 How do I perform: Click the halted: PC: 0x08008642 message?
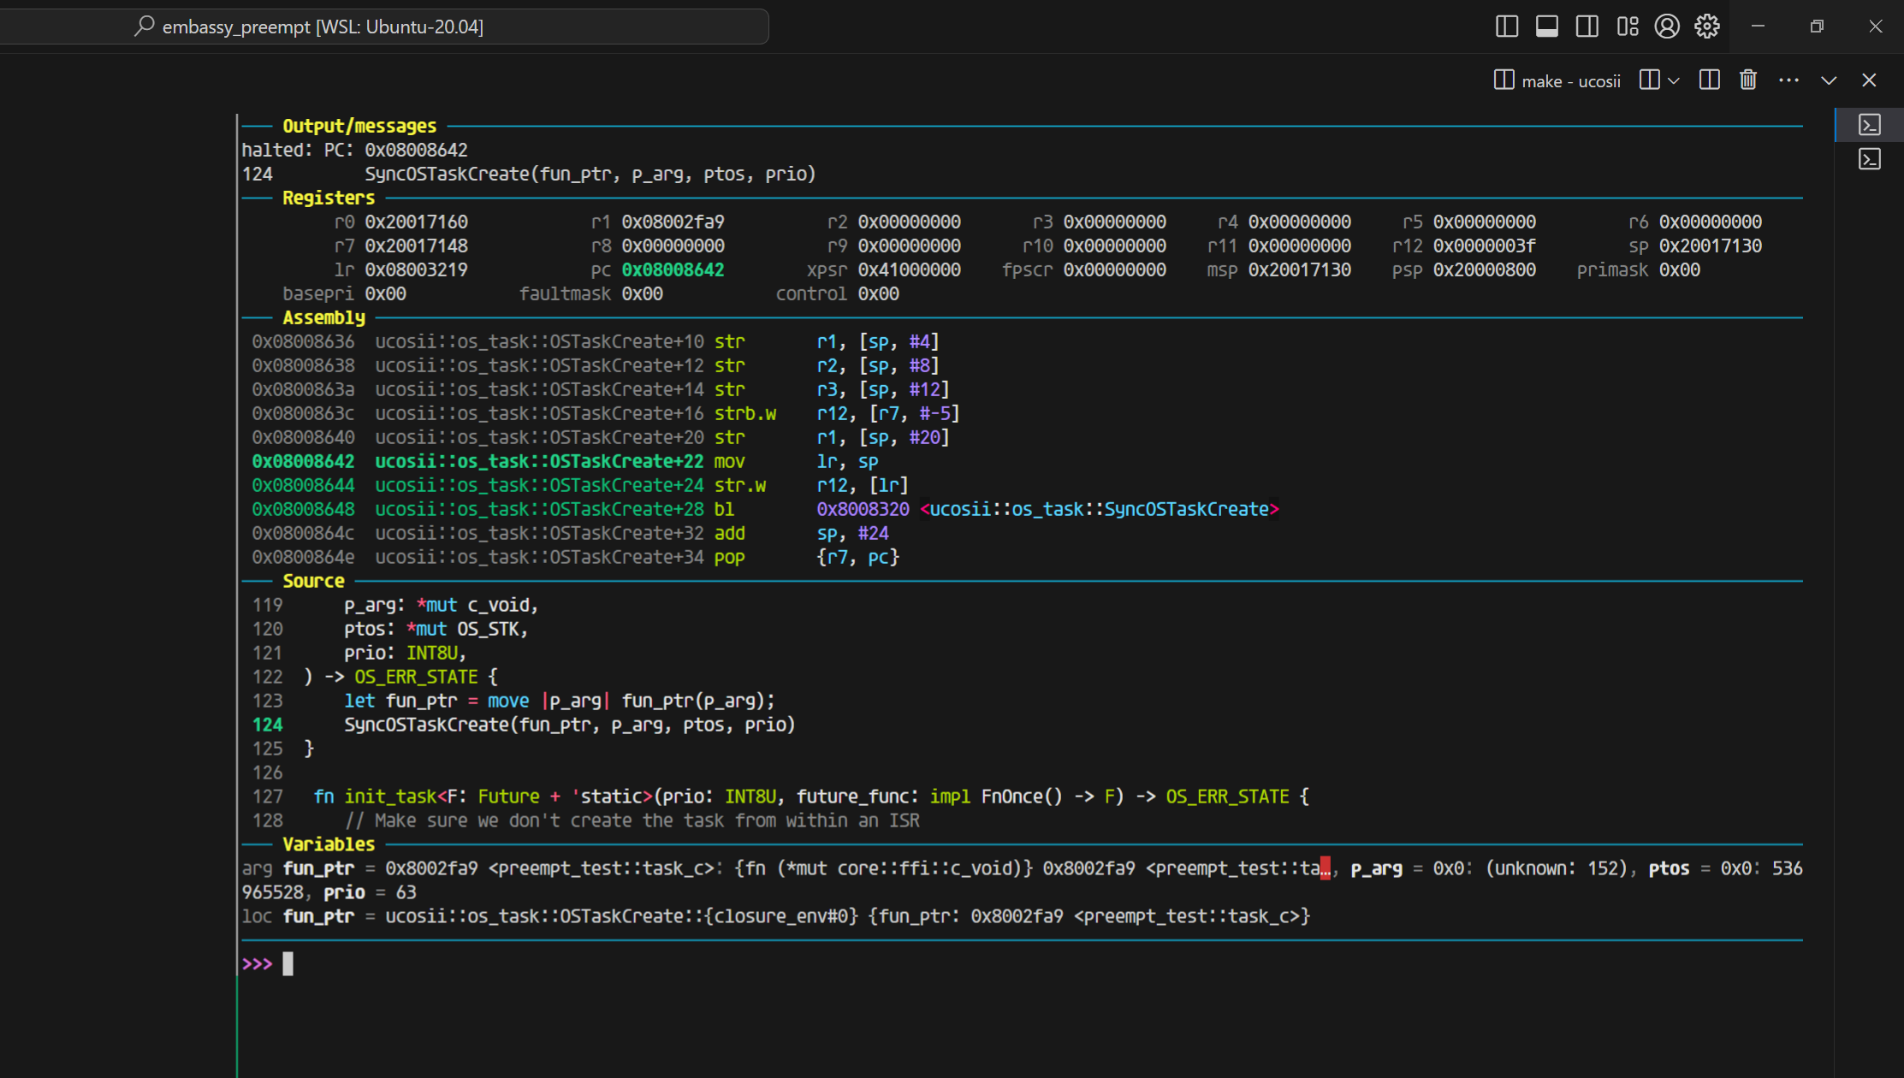tap(354, 150)
